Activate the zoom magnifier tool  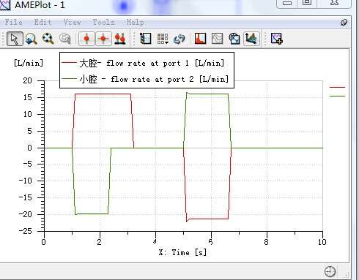(x=32, y=39)
